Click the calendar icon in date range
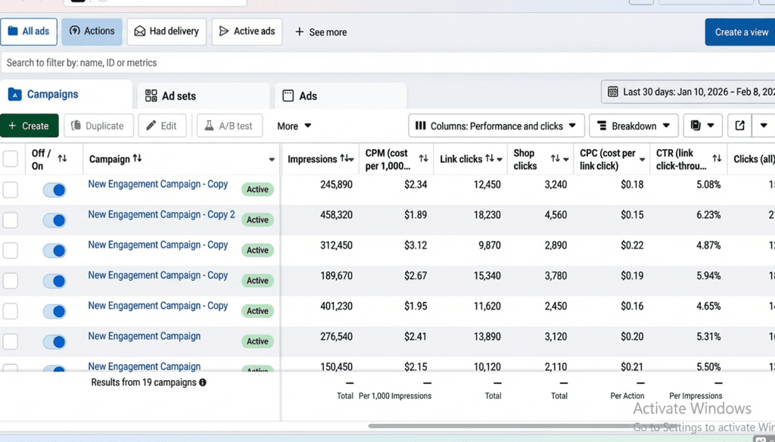Image resolution: width=775 pixels, height=442 pixels. pyautogui.click(x=613, y=92)
